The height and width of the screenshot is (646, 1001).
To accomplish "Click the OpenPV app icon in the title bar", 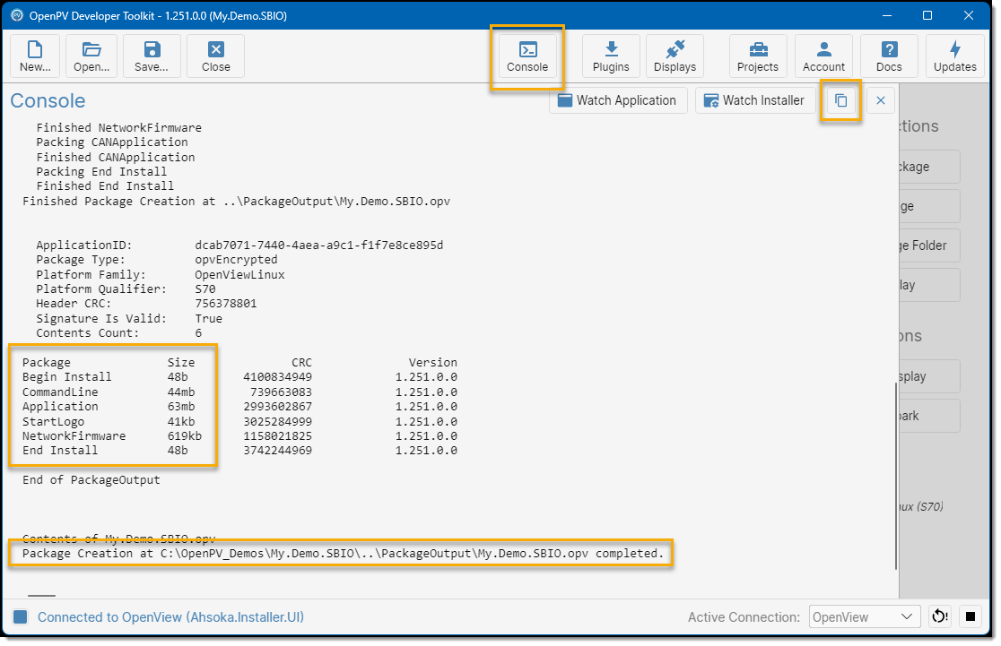I will click(17, 15).
